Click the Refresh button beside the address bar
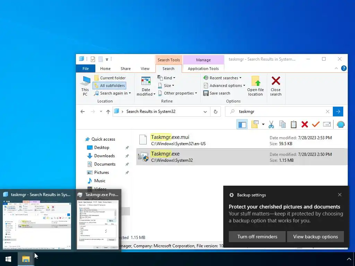The width and height of the screenshot is (355, 266). 216,112
